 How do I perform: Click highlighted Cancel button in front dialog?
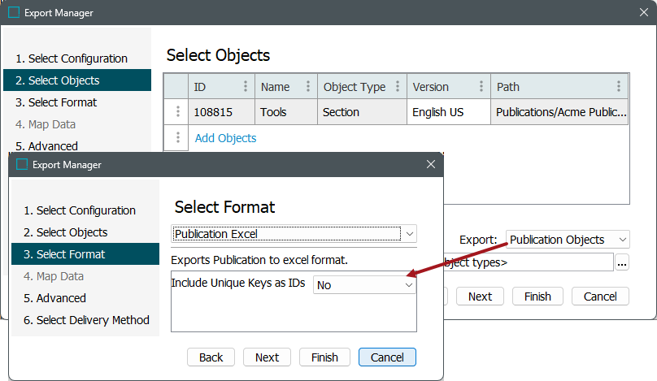pos(387,357)
